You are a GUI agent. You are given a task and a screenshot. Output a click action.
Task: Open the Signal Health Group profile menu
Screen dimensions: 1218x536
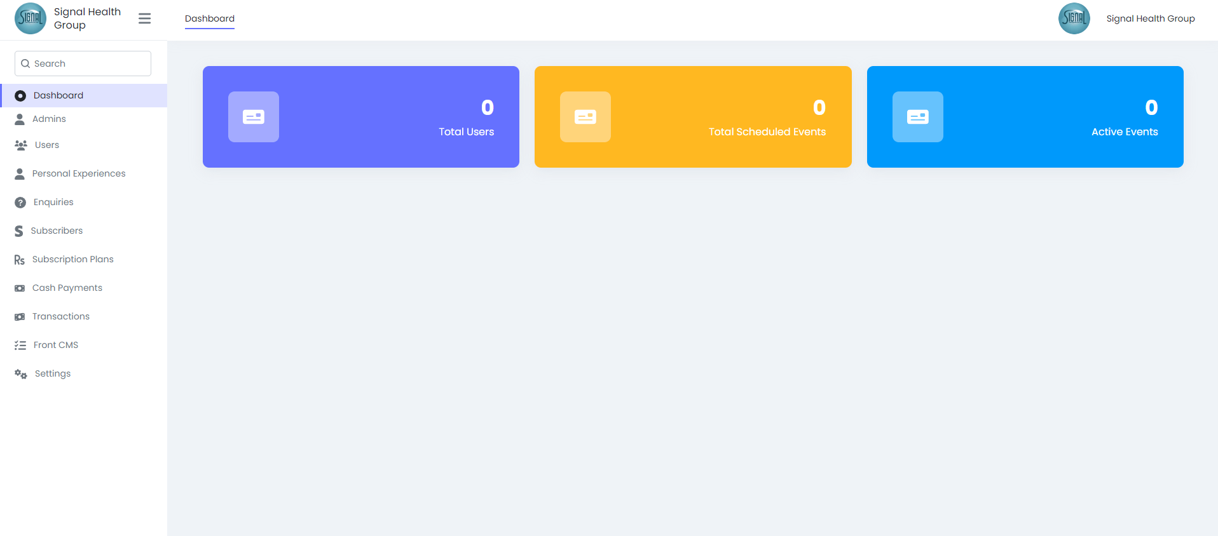[x=1151, y=18]
